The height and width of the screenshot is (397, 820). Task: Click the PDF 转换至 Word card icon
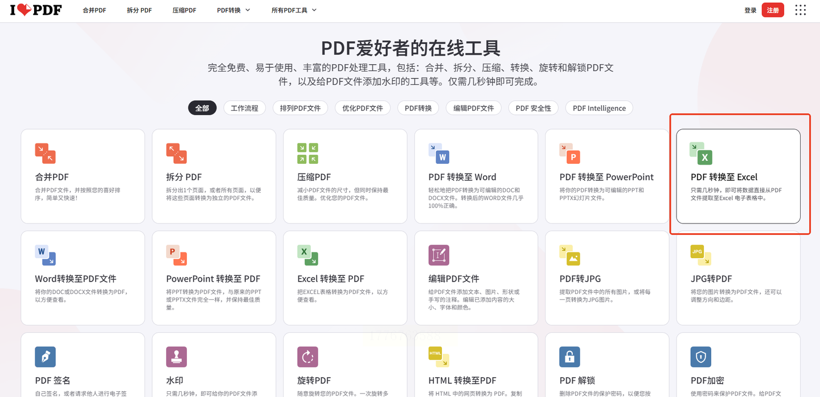[x=439, y=154]
